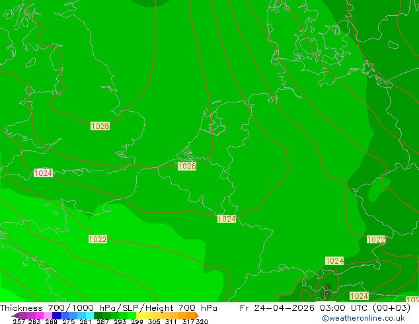Screen dimensions: 419x324
Task: Click the bright magenta legend swatch
Action: (40, 315)
